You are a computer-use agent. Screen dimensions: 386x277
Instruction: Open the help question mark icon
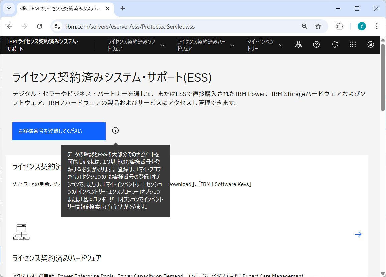click(x=316, y=44)
